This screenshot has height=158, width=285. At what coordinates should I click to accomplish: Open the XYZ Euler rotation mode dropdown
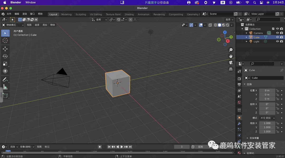[267, 118]
